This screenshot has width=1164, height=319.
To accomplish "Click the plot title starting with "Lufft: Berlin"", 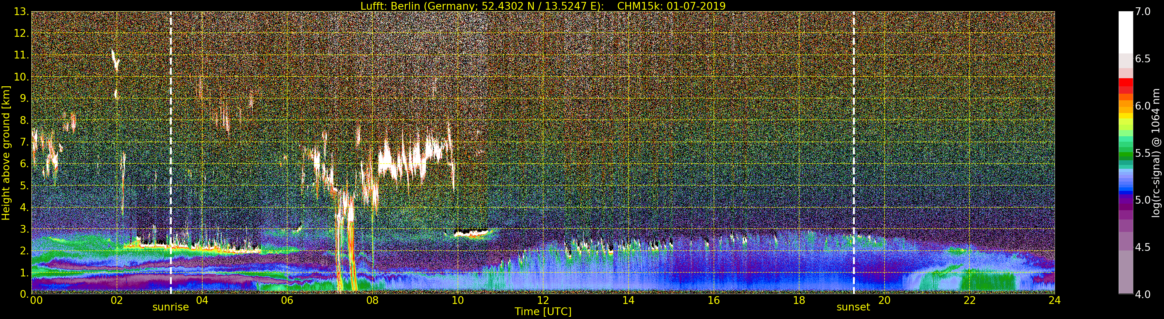I will pyautogui.click(x=543, y=6).
